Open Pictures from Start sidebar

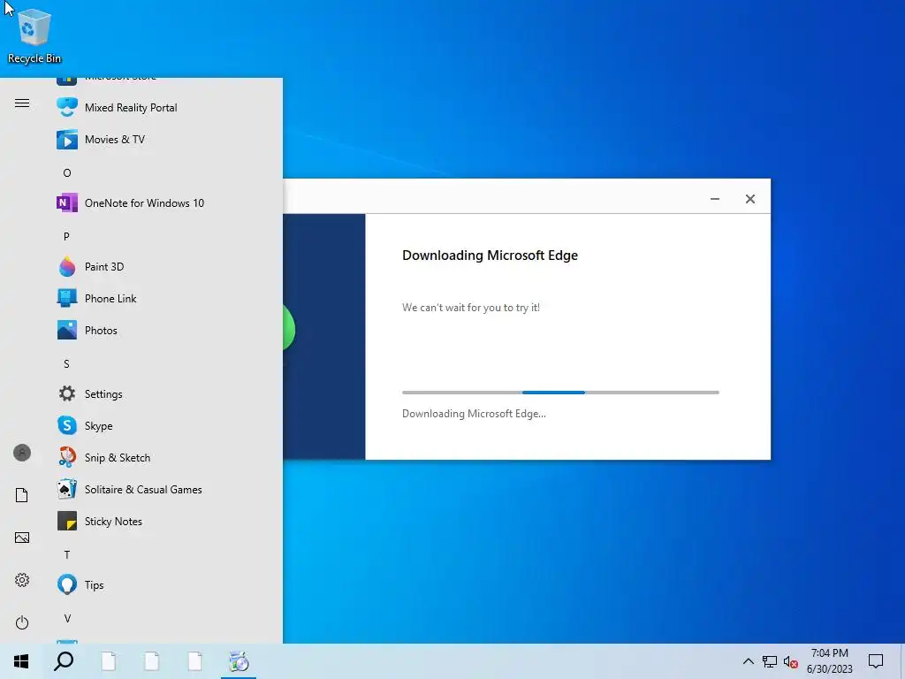(x=22, y=538)
